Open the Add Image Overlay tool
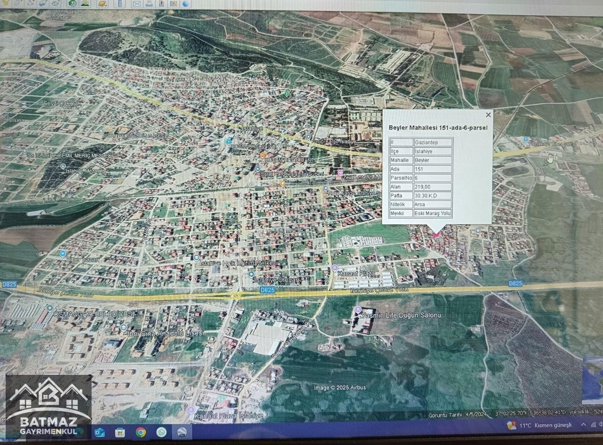 point(43,3)
